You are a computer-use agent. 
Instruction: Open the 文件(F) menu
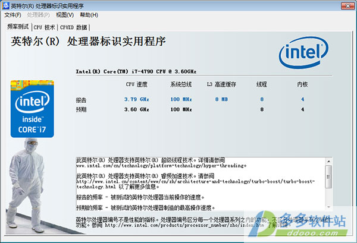click(12, 15)
